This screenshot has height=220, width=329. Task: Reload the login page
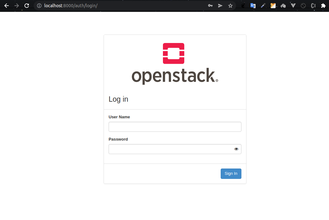click(27, 6)
